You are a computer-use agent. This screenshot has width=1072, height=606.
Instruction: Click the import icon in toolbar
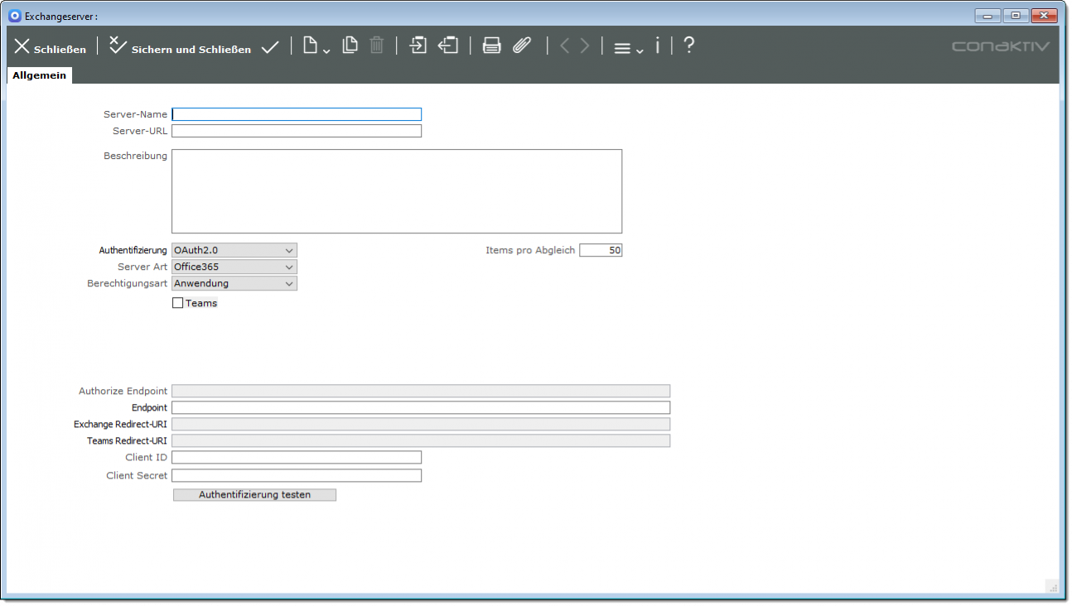pyautogui.click(x=418, y=46)
